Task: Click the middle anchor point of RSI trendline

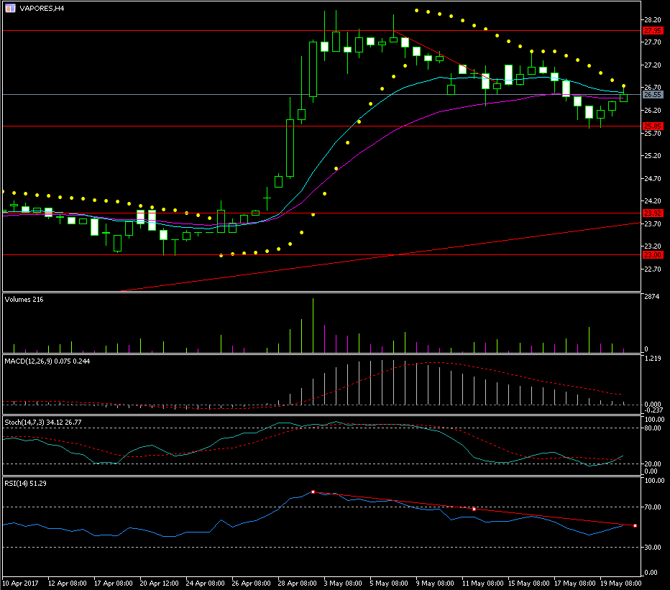Action: (474, 509)
